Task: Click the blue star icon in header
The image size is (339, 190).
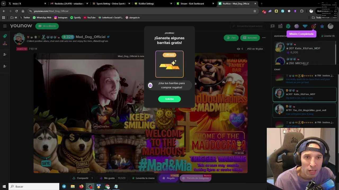Action: (x=322, y=26)
